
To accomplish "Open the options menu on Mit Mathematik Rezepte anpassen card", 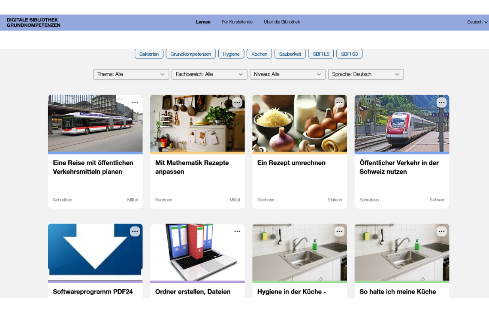I will [x=237, y=103].
